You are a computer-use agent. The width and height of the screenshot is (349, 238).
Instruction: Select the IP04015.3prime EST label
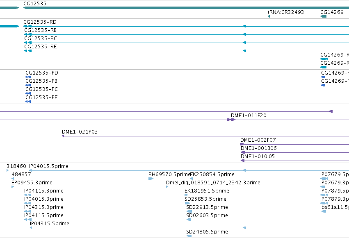click(x=44, y=199)
